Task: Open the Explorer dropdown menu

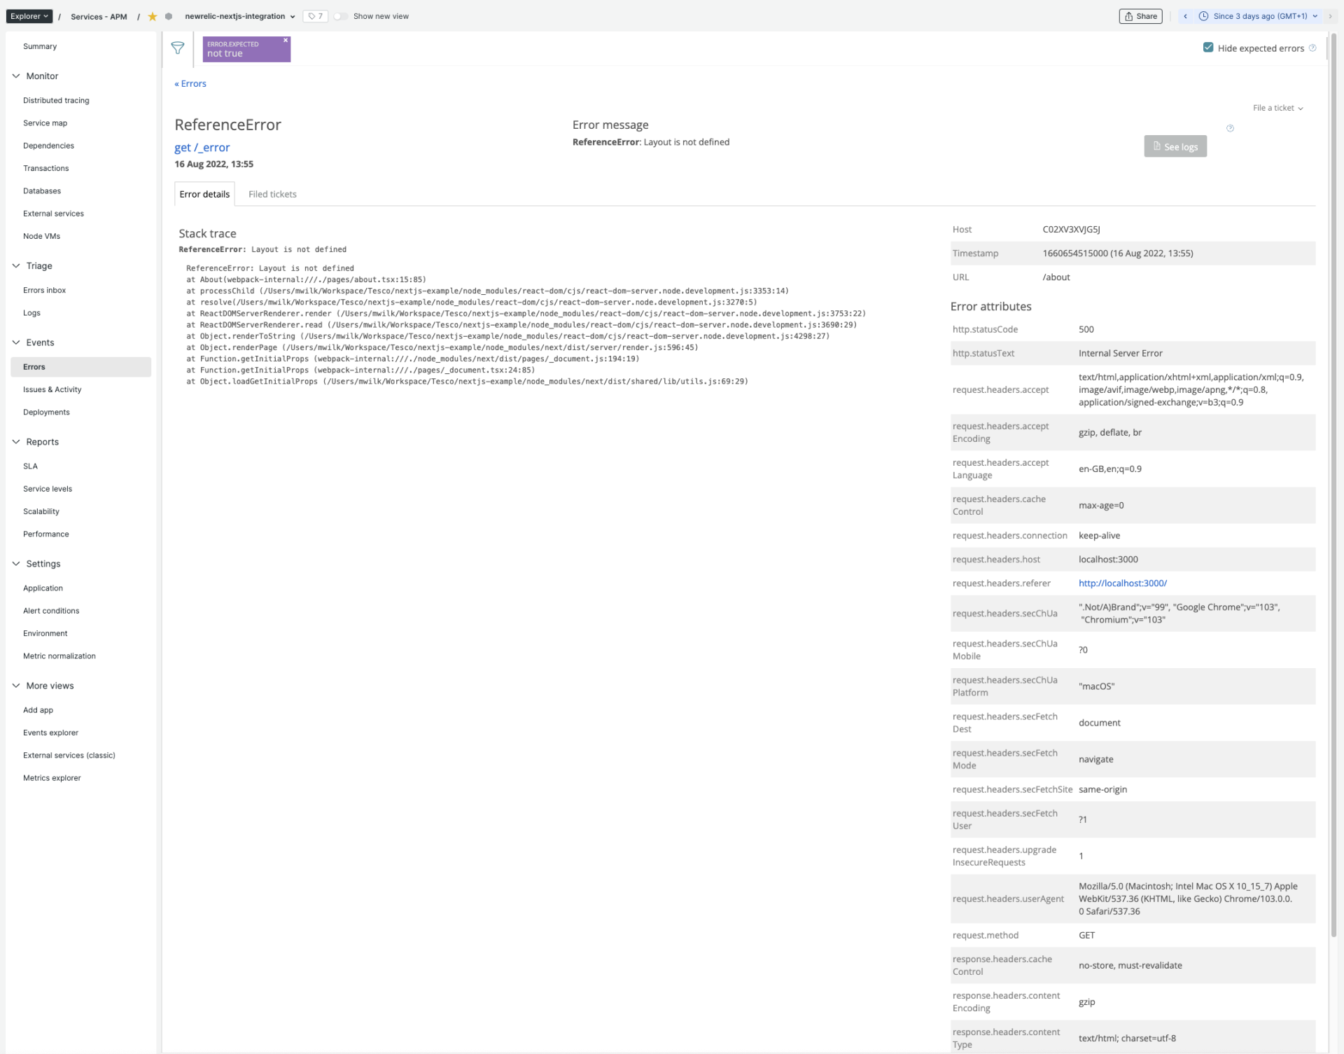Action: (29, 15)
